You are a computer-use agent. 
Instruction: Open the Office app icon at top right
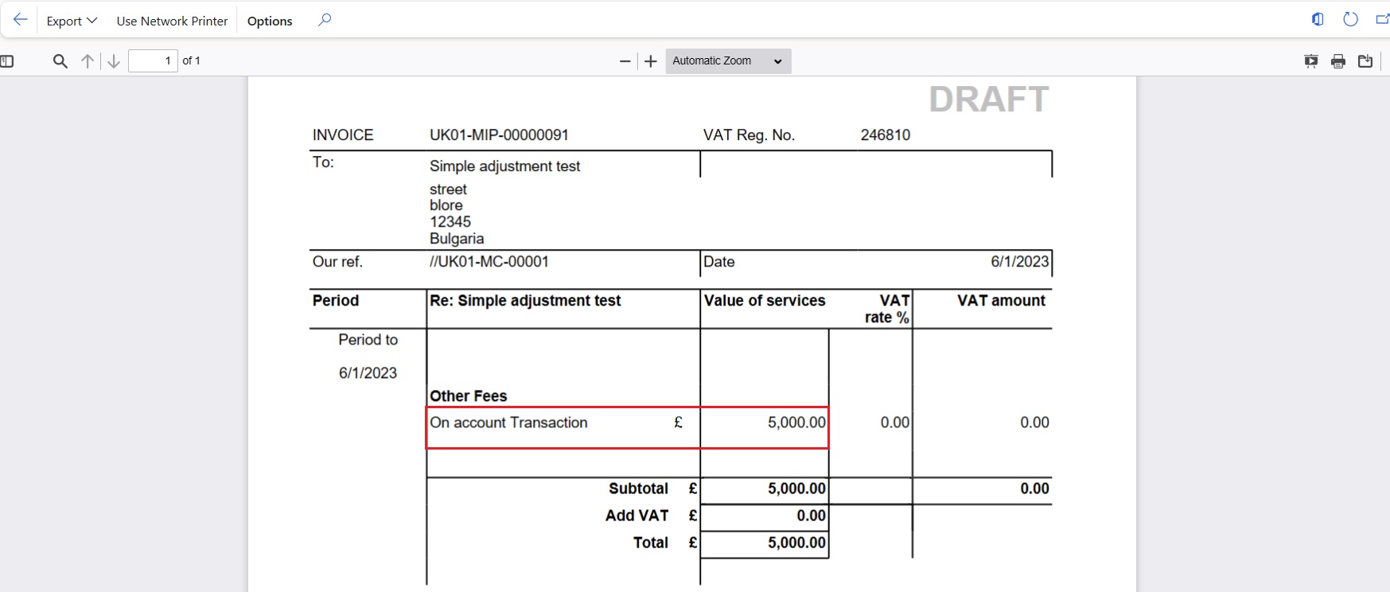pyautogui.click(x=1318, y=19)
